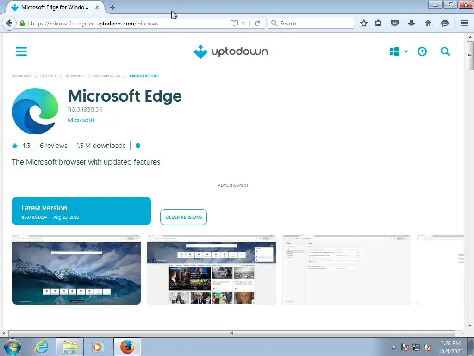Go to the BROWSING breadcrumb
Screen dimensions: 474x356
(75, 76)
